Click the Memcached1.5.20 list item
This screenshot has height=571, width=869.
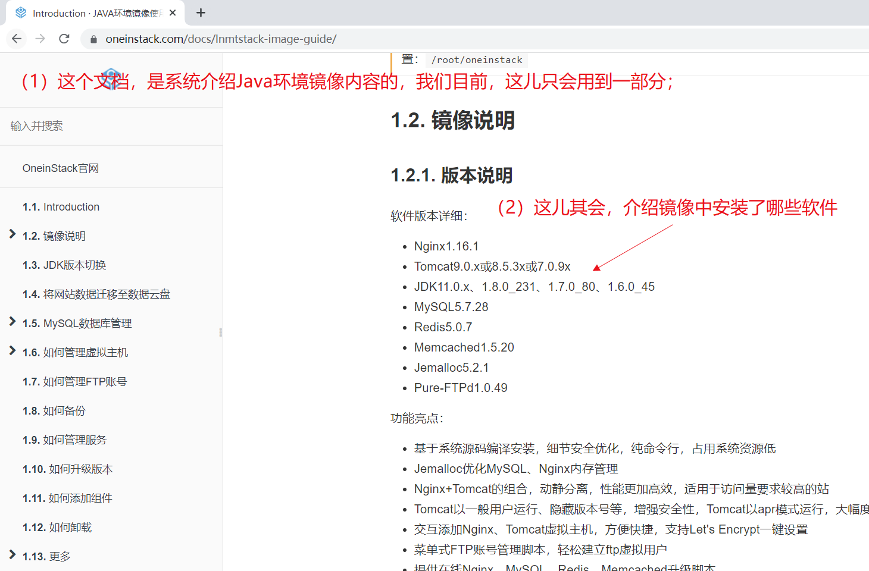click(464, 347)
